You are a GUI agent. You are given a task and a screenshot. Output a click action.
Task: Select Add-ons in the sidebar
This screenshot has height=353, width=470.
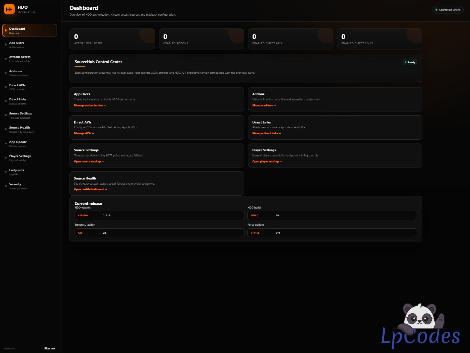point(29,73)
